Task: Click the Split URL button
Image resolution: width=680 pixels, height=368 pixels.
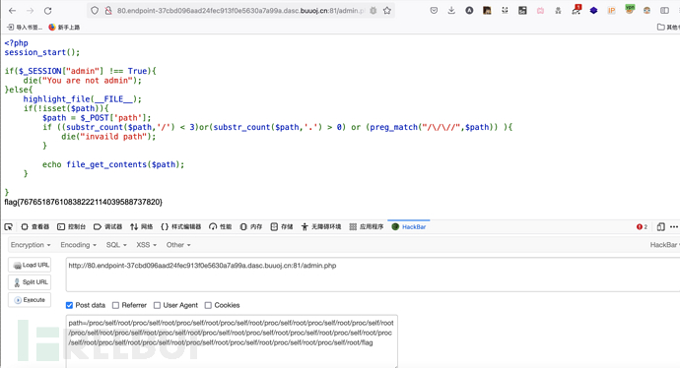Action: pyautogui.click(x=30, y=282)
